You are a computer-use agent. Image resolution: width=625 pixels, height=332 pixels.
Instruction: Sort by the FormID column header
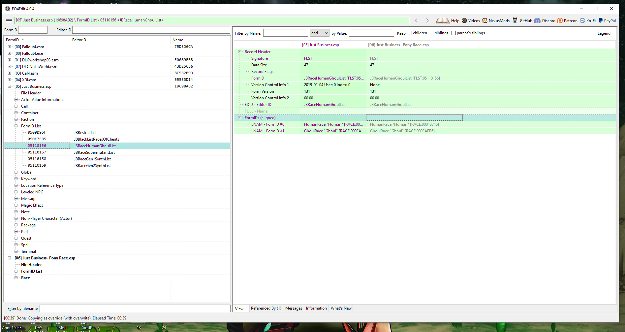coord(37,40)
